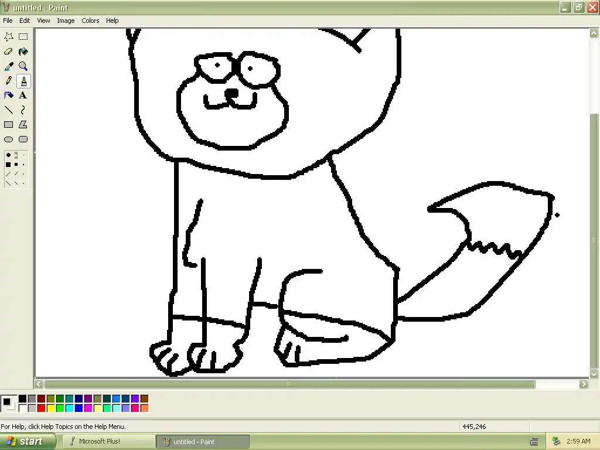Click the system tray icon beside the clock
This screenshot has height=450, width=600.
click(557, 441)
